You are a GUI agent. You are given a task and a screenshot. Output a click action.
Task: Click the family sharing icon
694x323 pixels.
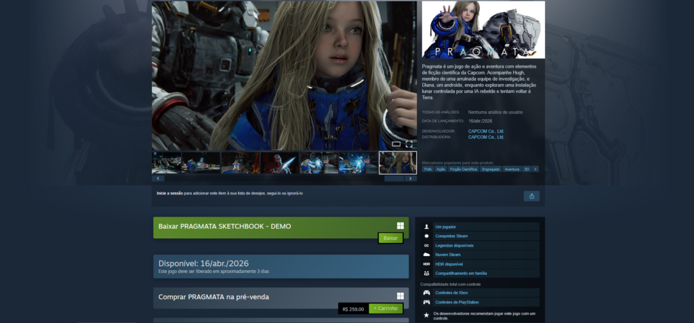pos(426,274)
